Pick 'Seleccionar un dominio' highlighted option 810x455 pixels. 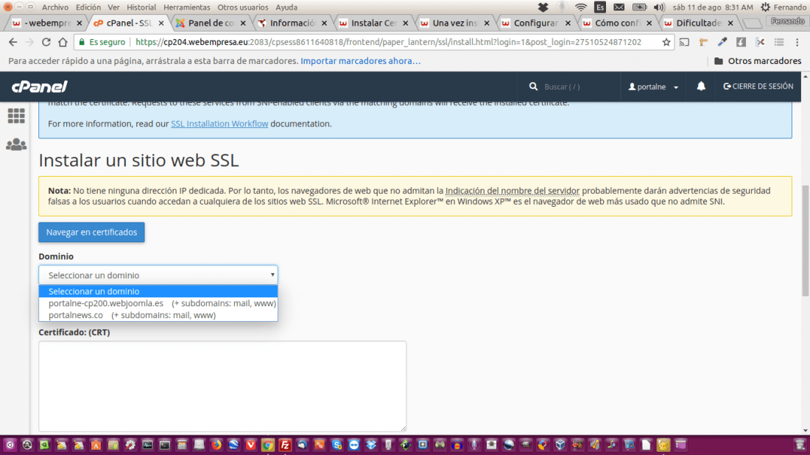point(158,292)
